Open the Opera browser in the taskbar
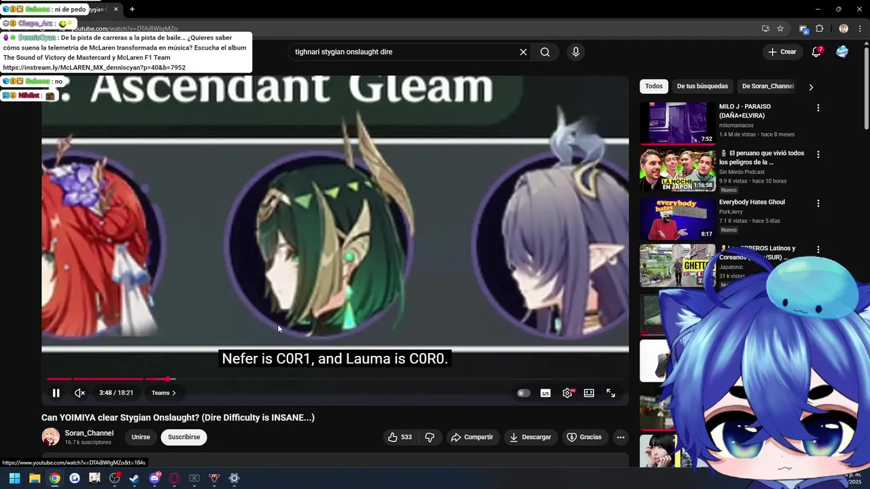This screenshot has height=489, width=870. (175, 478)
